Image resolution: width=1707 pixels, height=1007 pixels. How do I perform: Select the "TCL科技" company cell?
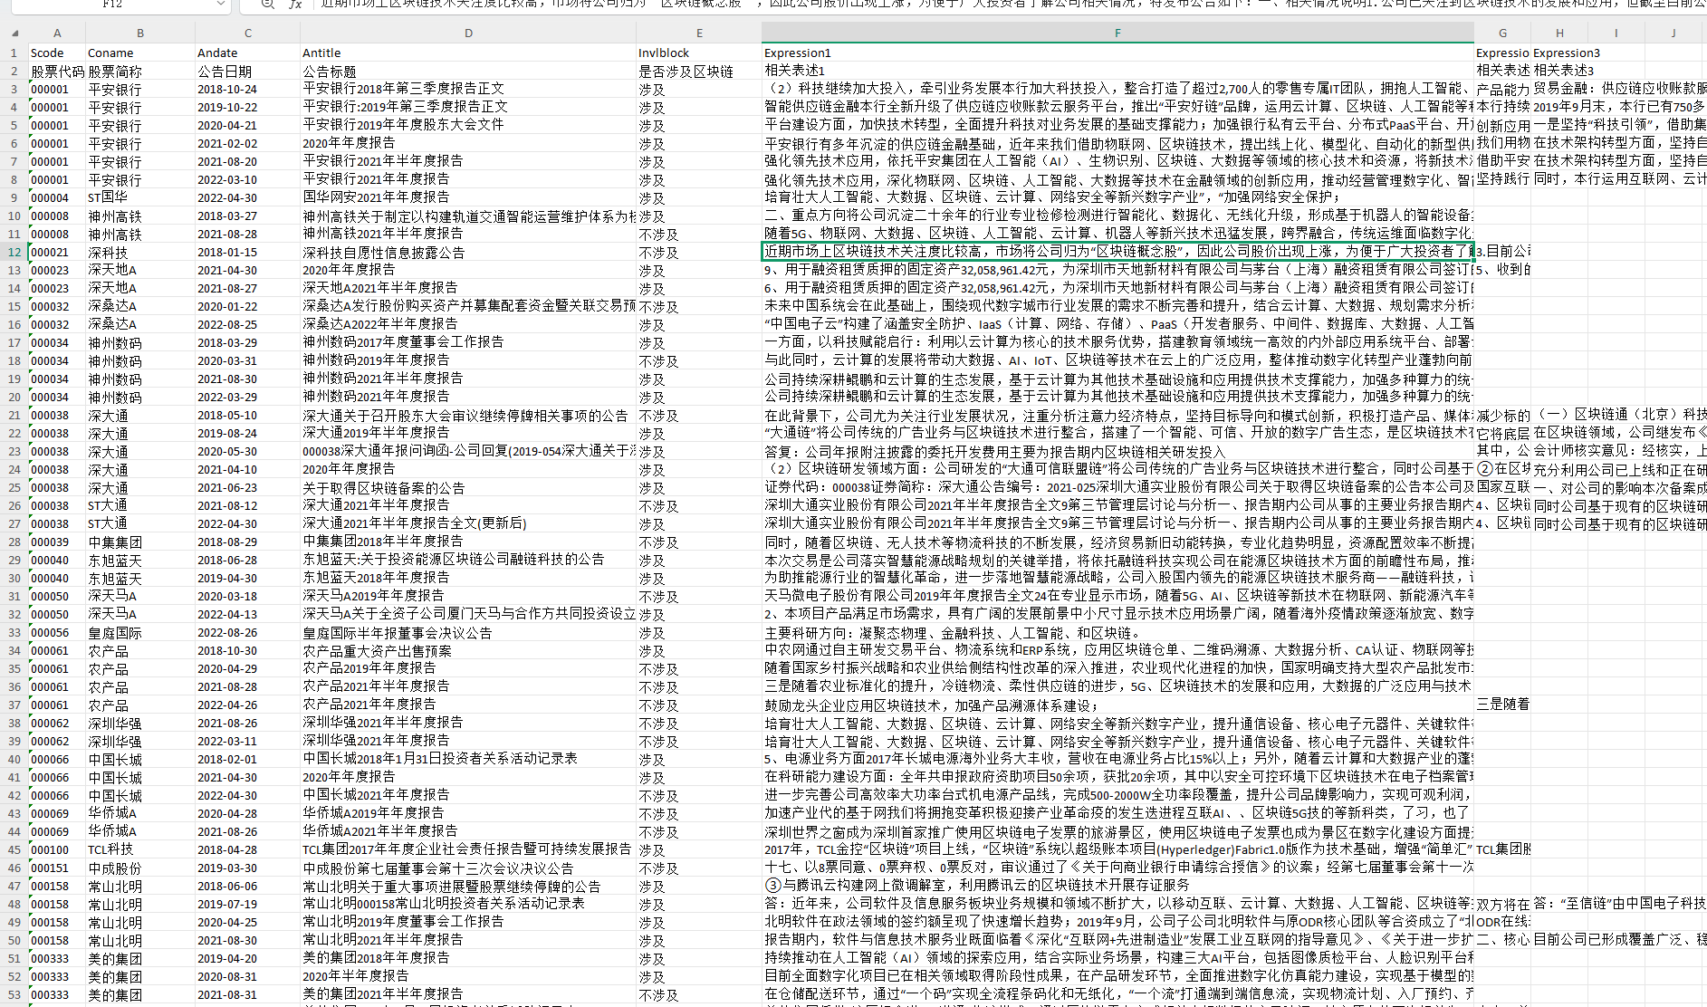pyautogui.click(x=140, y=849)
